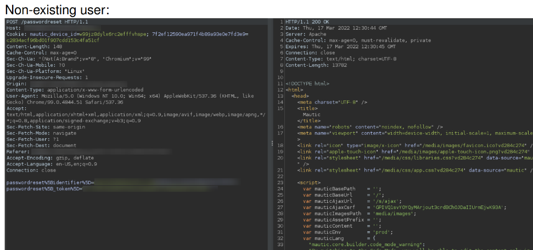Select the "Referer:" request header
533x250 pixels.
pos(18,151)
